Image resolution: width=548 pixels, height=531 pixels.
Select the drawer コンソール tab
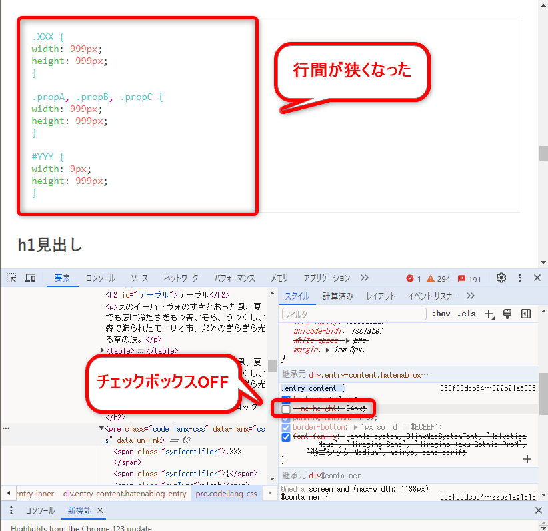(x=40, y=511)
